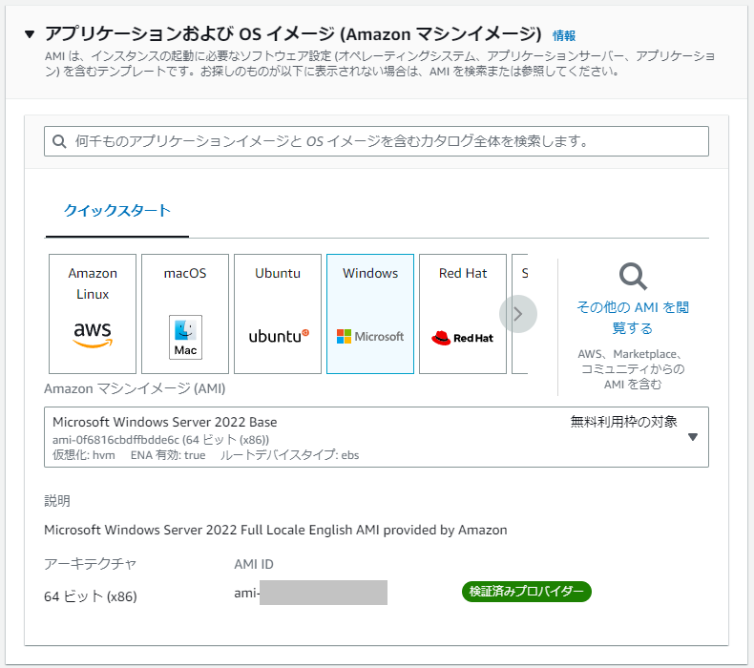Click next arrow to scroll OS tiles

tap(518, 313)
